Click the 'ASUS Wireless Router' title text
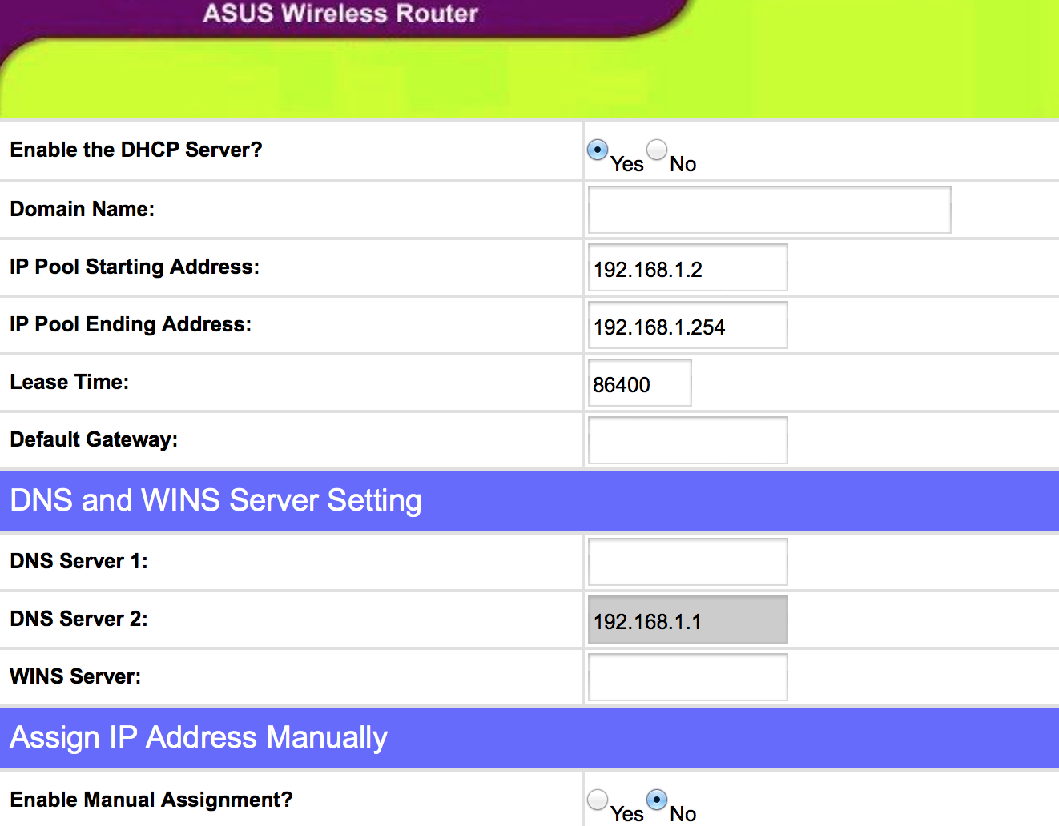 (340, 14)
